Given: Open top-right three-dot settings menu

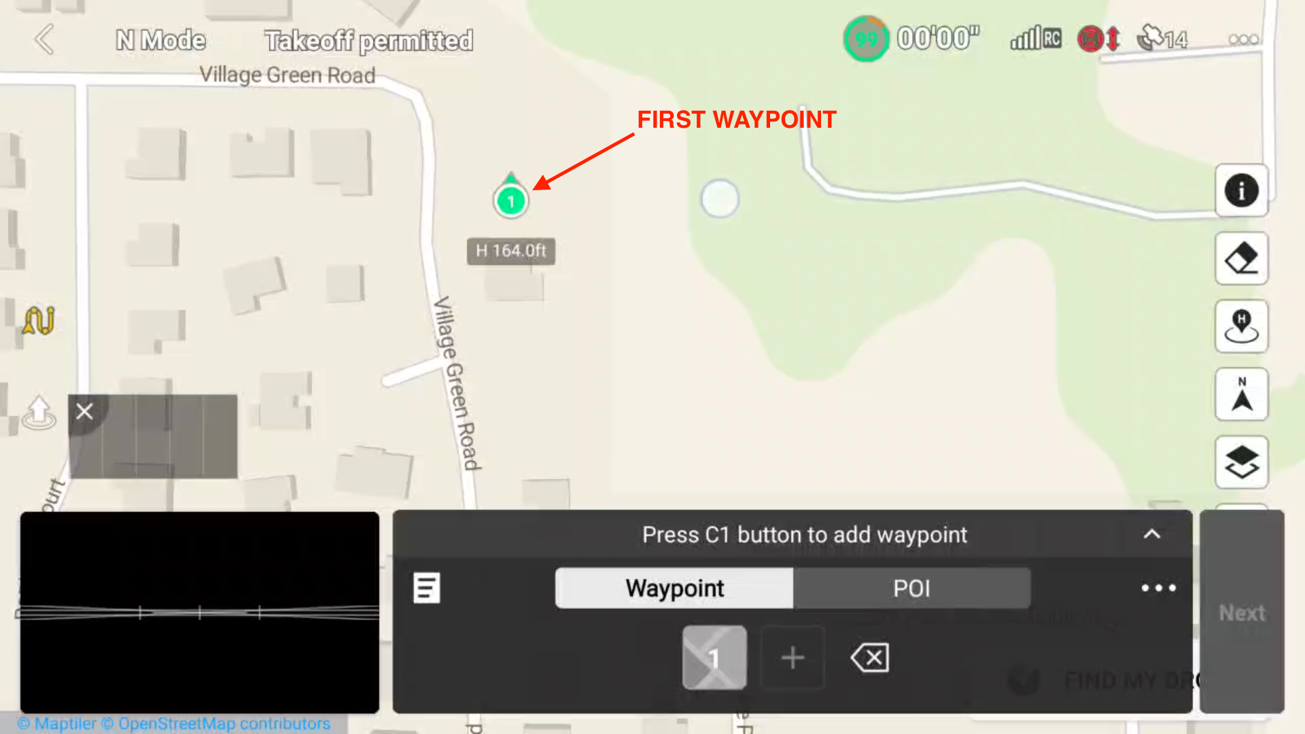Looking at the screenshot, I should pyautogui.click(x=1243, y=39).
